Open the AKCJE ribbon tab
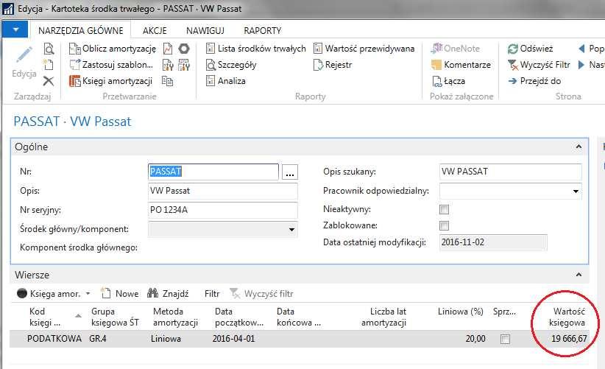The image size is (605, 369). pyautogui.click(x=155, y=30)
